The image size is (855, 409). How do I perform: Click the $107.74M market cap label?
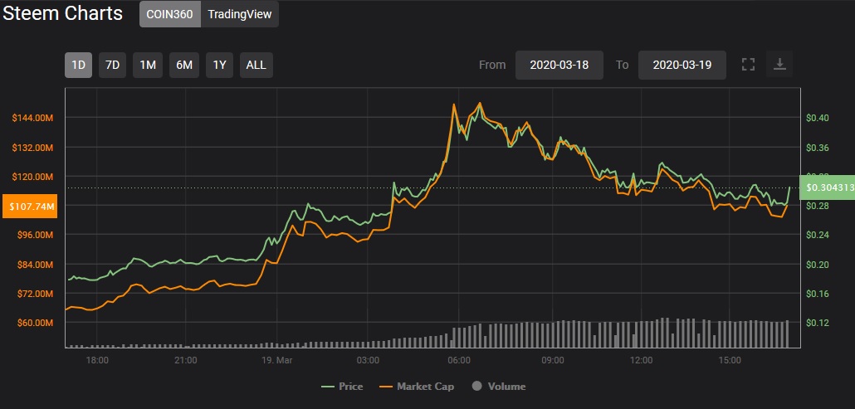pos(29,207)
